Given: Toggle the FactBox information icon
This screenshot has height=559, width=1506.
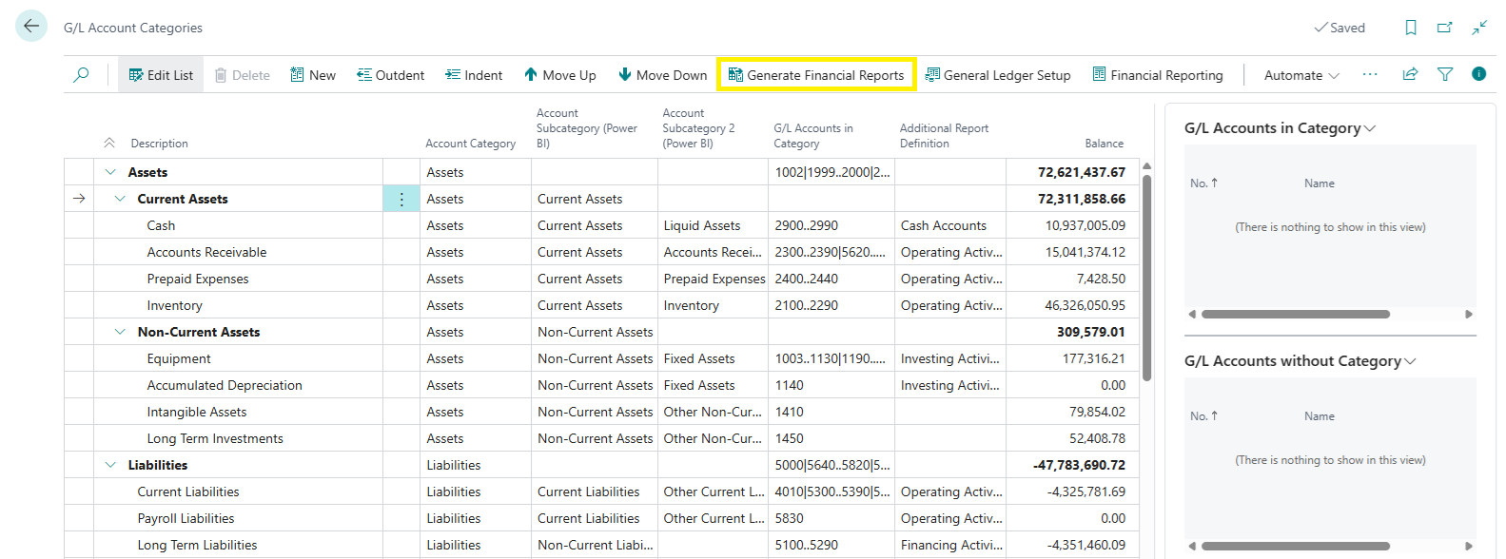Looking at the screenshot, I should [x=1478, y=74].
